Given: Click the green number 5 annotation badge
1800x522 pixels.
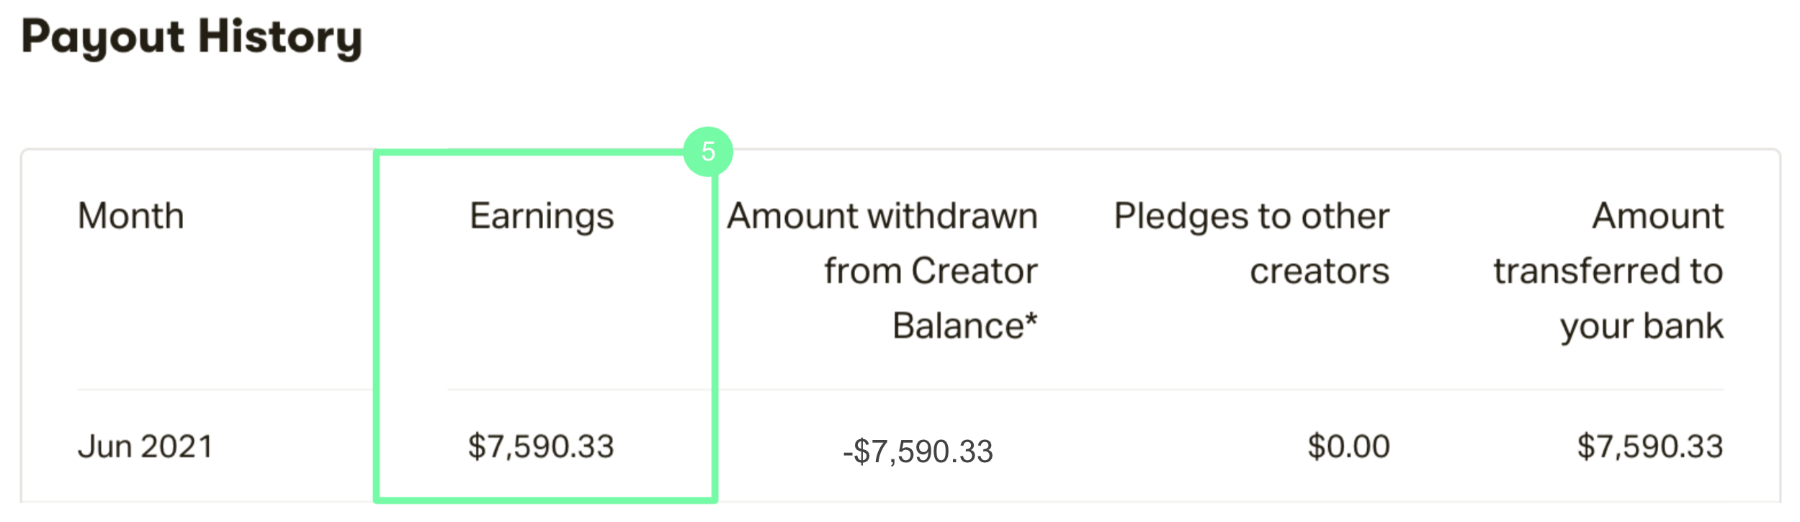Looking at the screenshot, I should (708, 152).
